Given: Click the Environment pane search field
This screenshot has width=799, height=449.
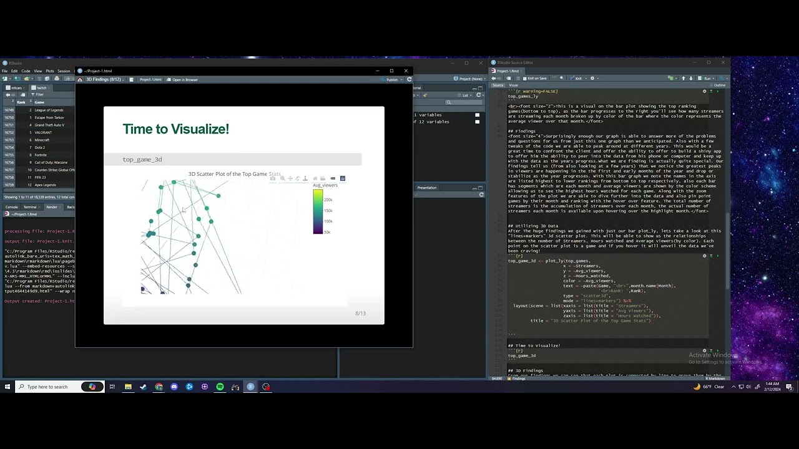Looking at the screenshot, I should [x=465, y=102].
